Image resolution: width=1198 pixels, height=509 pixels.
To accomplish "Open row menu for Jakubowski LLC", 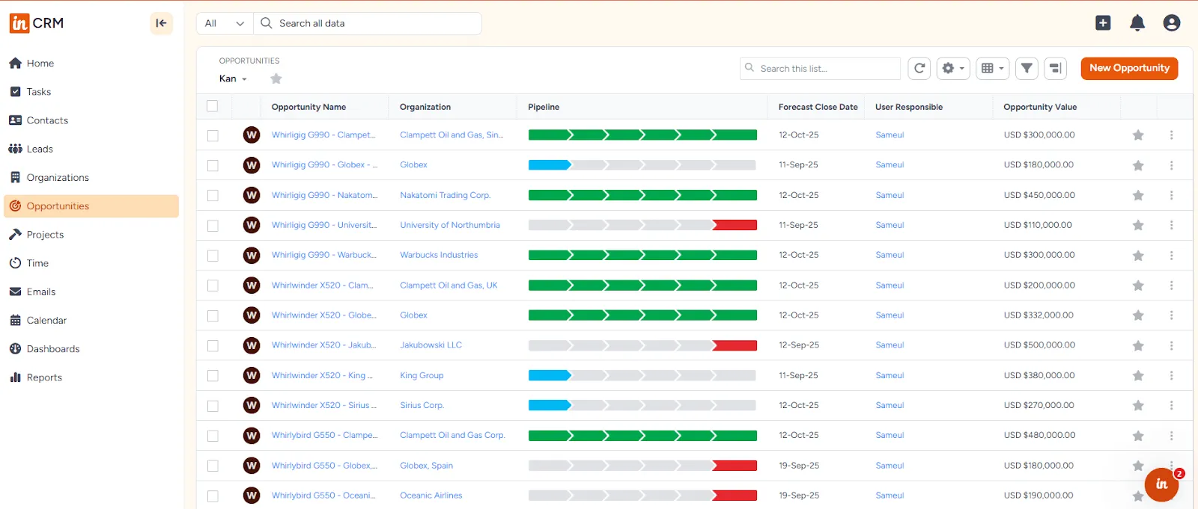I will (x=1172, y=345).
